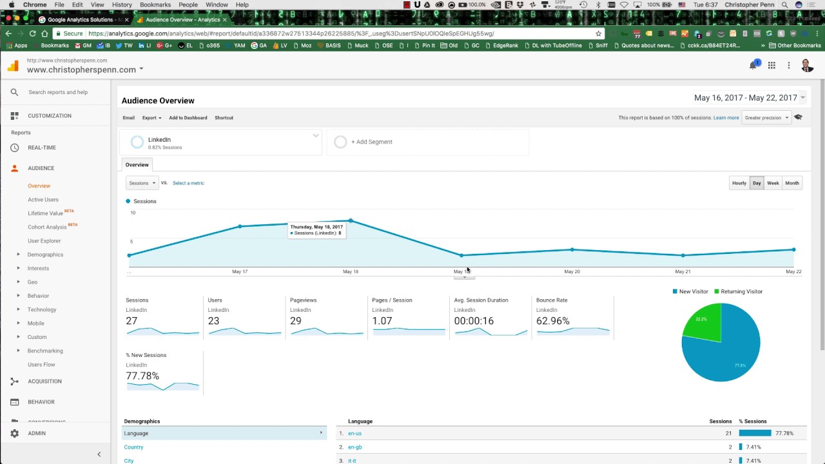825x464 pixels.
Task: Open the three-dot more options menu
Action: click(x=789, y=65)
